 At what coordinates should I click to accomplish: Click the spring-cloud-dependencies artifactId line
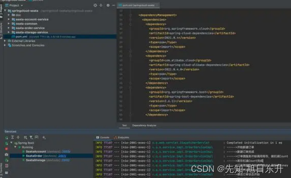click(192, 34)
